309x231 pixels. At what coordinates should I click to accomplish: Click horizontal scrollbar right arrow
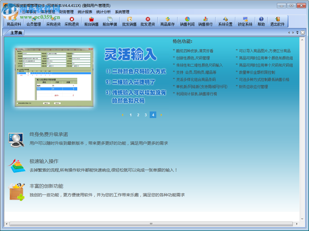(x=297, y=224)
